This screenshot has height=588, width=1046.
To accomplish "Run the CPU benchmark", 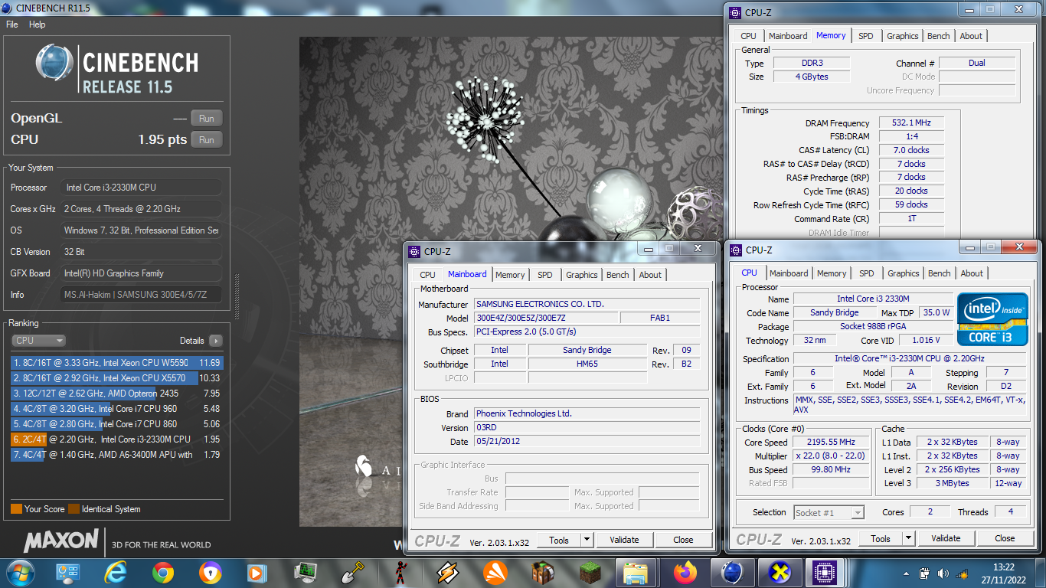I will click(x=207, y=140).
